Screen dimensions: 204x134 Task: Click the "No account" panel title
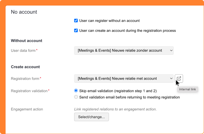coord(24,12)
